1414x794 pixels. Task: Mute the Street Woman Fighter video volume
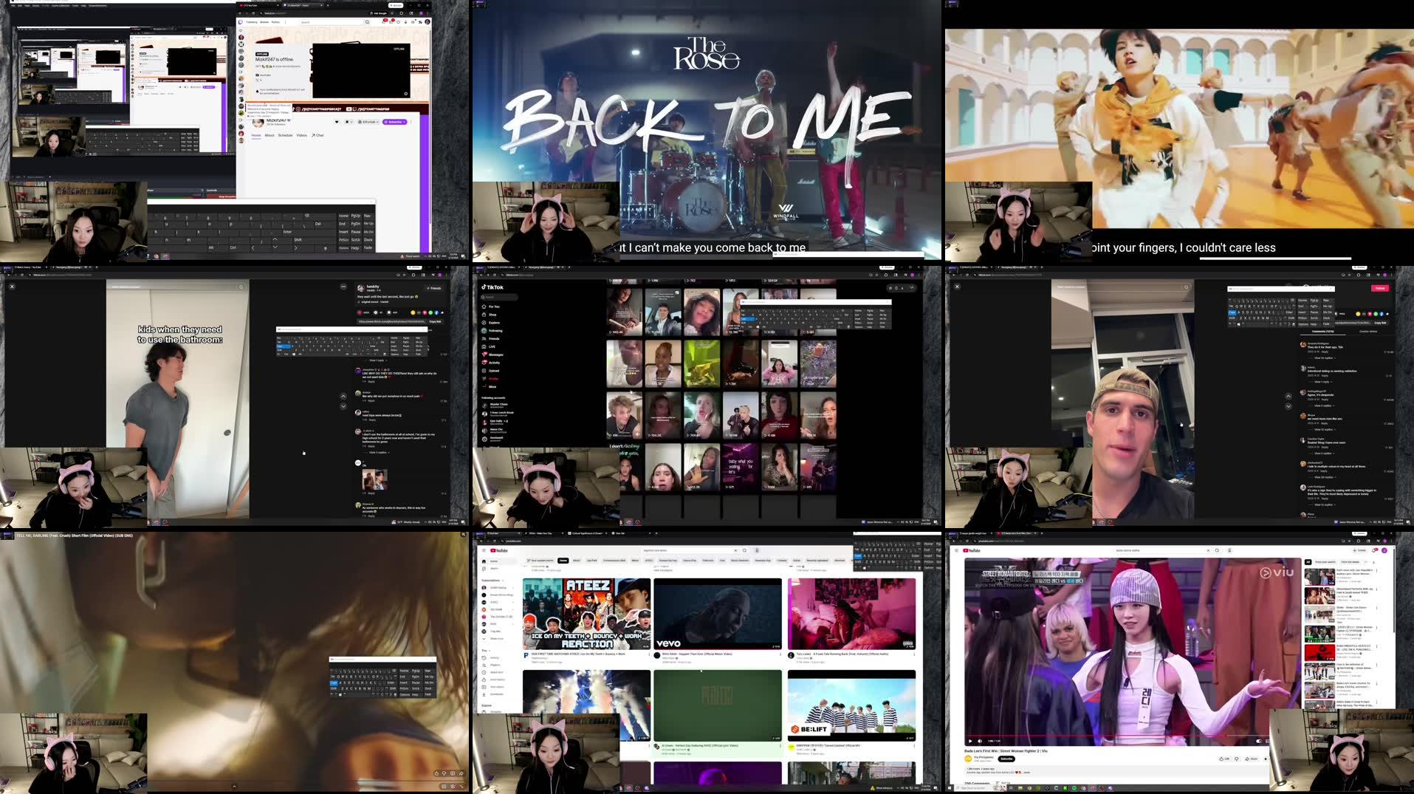pos(980,741)
